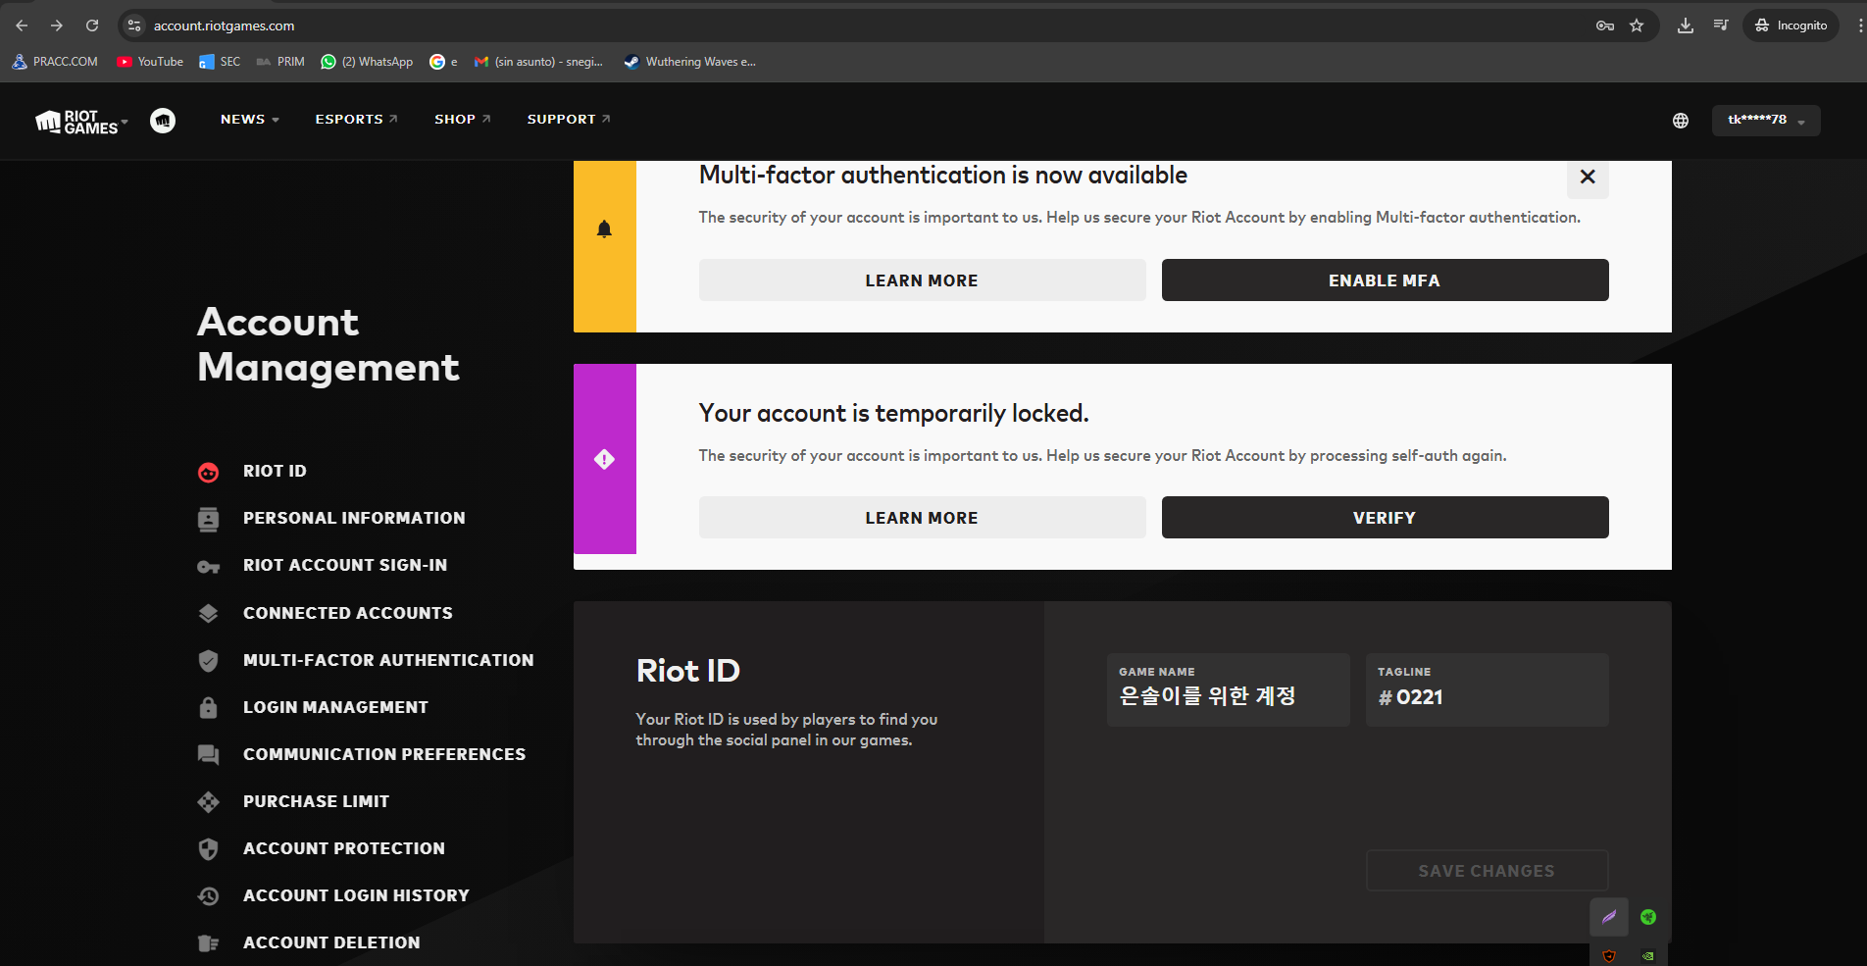The image size is (1867, 966).
Task: Click the SAVE CHANGES button
Action: [1487, 871]
